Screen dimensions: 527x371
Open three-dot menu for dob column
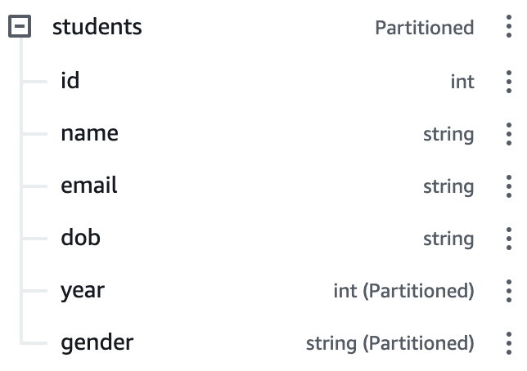pyautogui.click(x=509, y=239)
